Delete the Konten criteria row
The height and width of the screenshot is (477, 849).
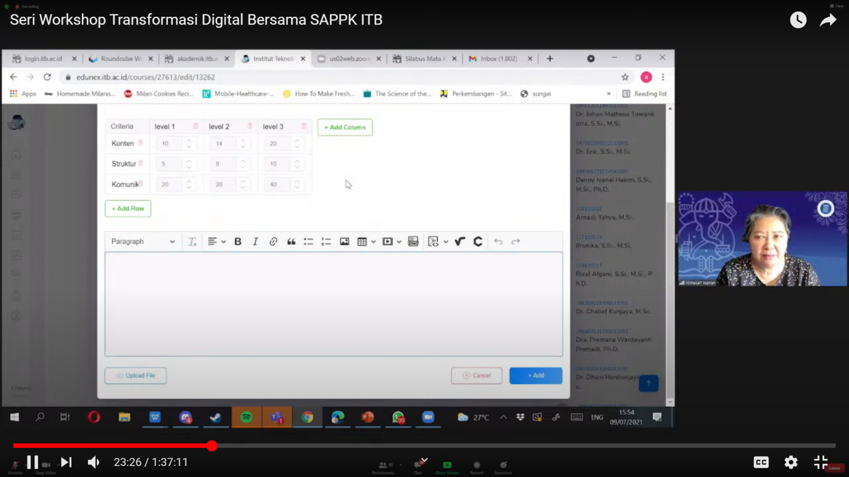(x=140, y=143)
